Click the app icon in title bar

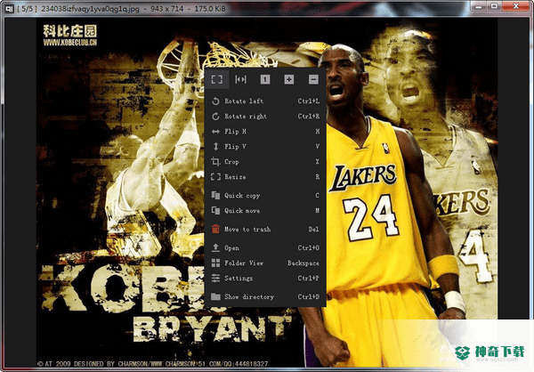tap(9, 9)
